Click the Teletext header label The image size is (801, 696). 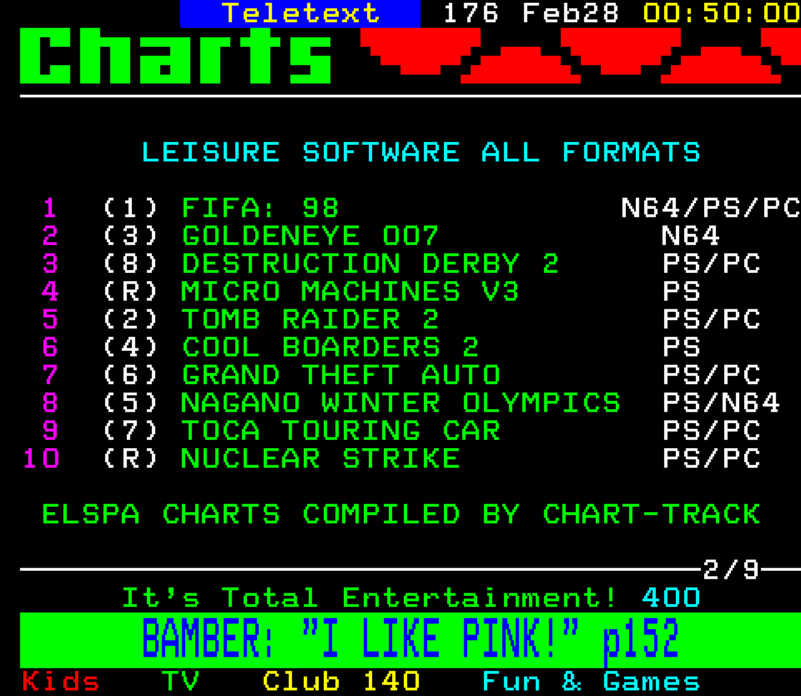(x=300, y=13)
